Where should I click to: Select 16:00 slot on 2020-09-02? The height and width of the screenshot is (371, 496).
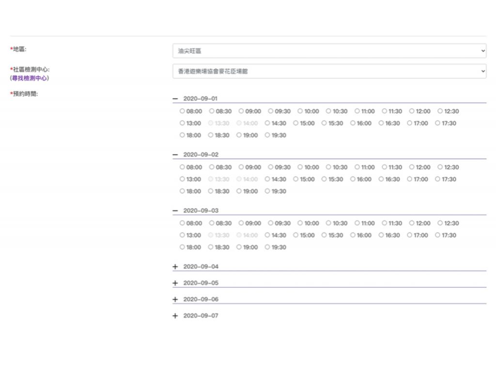[353, 179]
